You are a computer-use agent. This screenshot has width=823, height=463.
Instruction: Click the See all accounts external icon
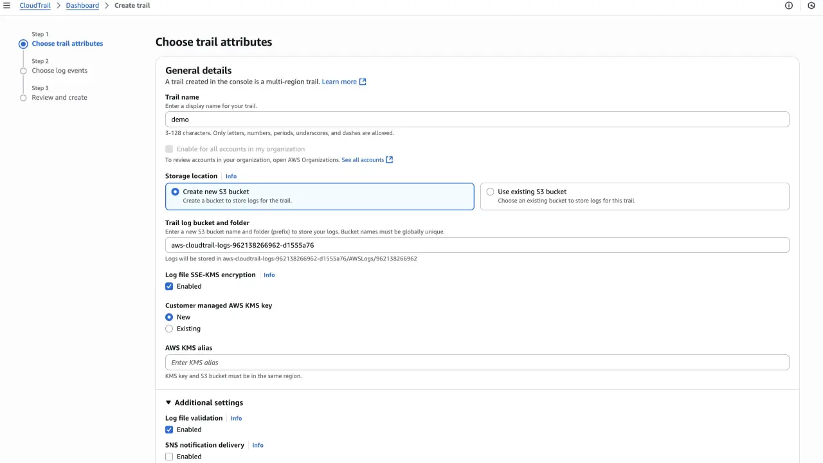coord(389,159)
